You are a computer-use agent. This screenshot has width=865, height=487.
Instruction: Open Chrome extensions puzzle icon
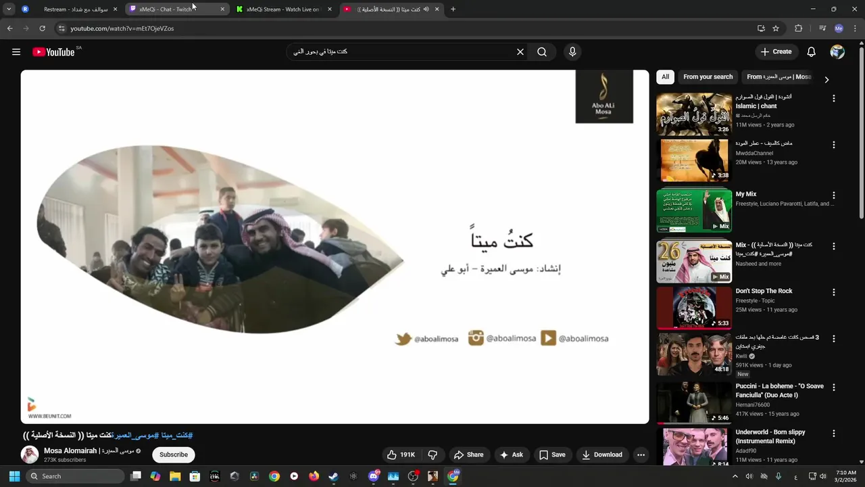[798, 28]
